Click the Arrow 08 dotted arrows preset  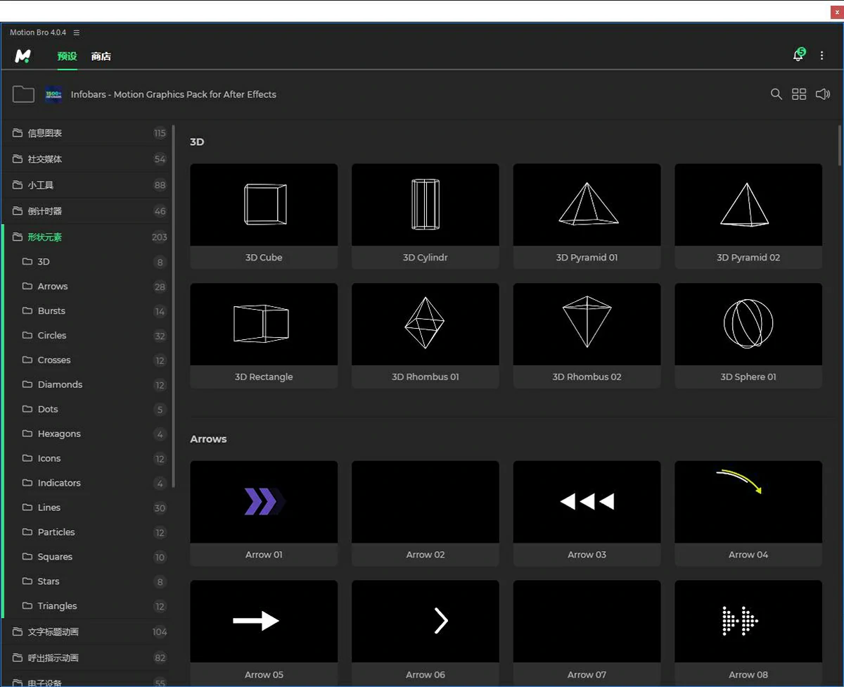point(748,632)
